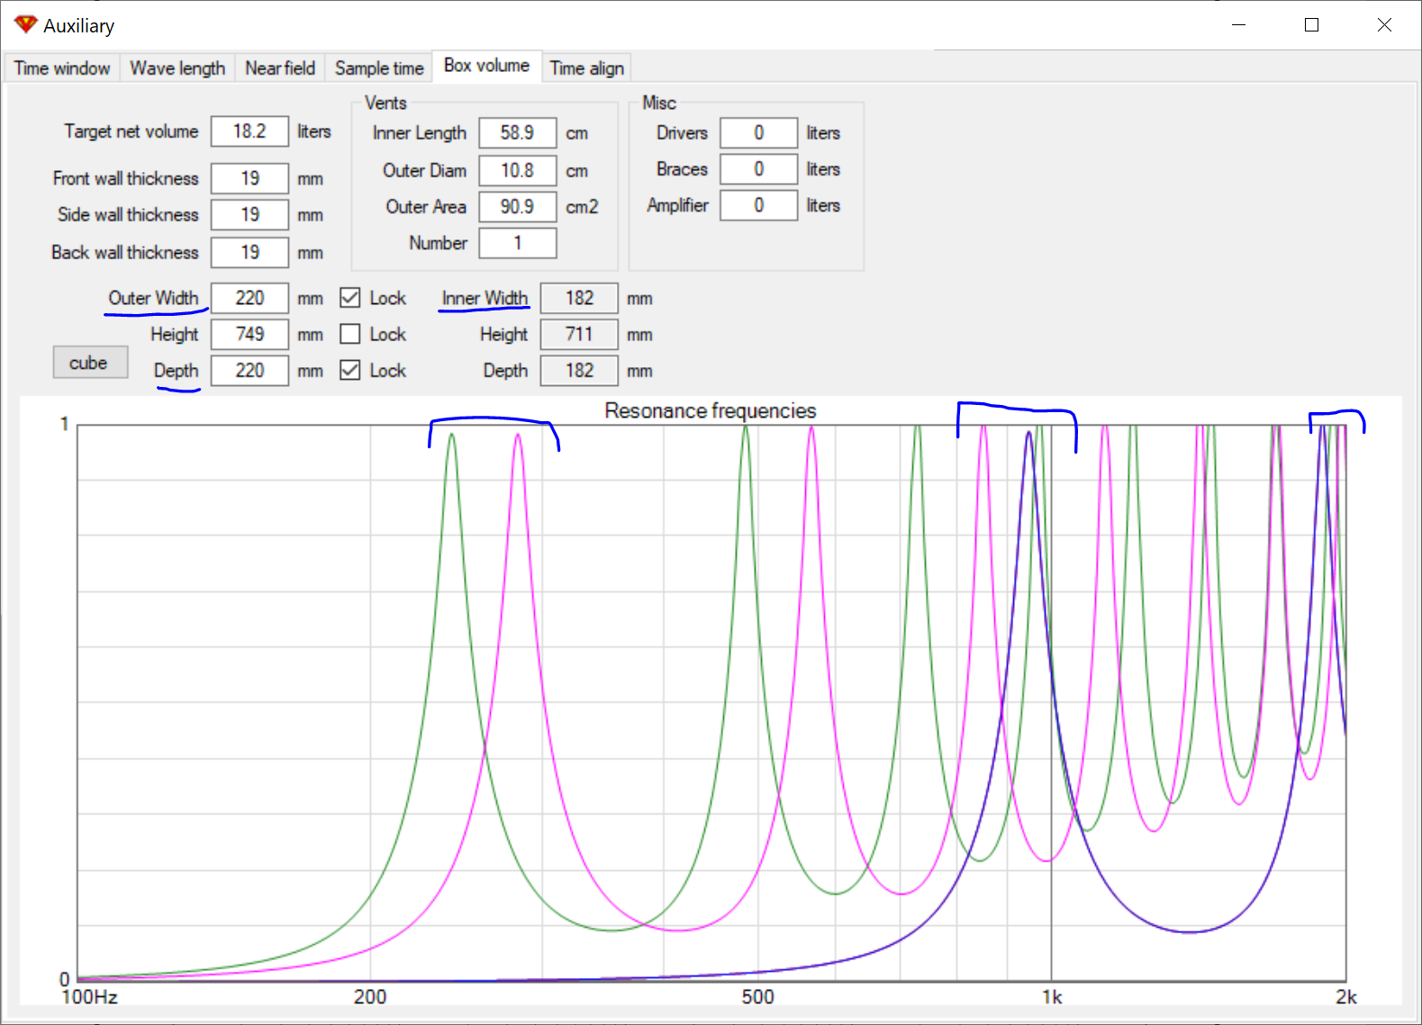
Task: Toggle the Outer Depth Lock checkbox
Action: [350, 370]
